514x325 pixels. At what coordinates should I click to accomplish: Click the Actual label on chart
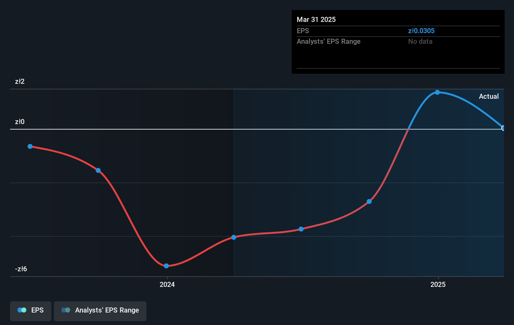pos(489,96)
